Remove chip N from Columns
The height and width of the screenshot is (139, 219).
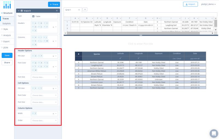(33, 45)
